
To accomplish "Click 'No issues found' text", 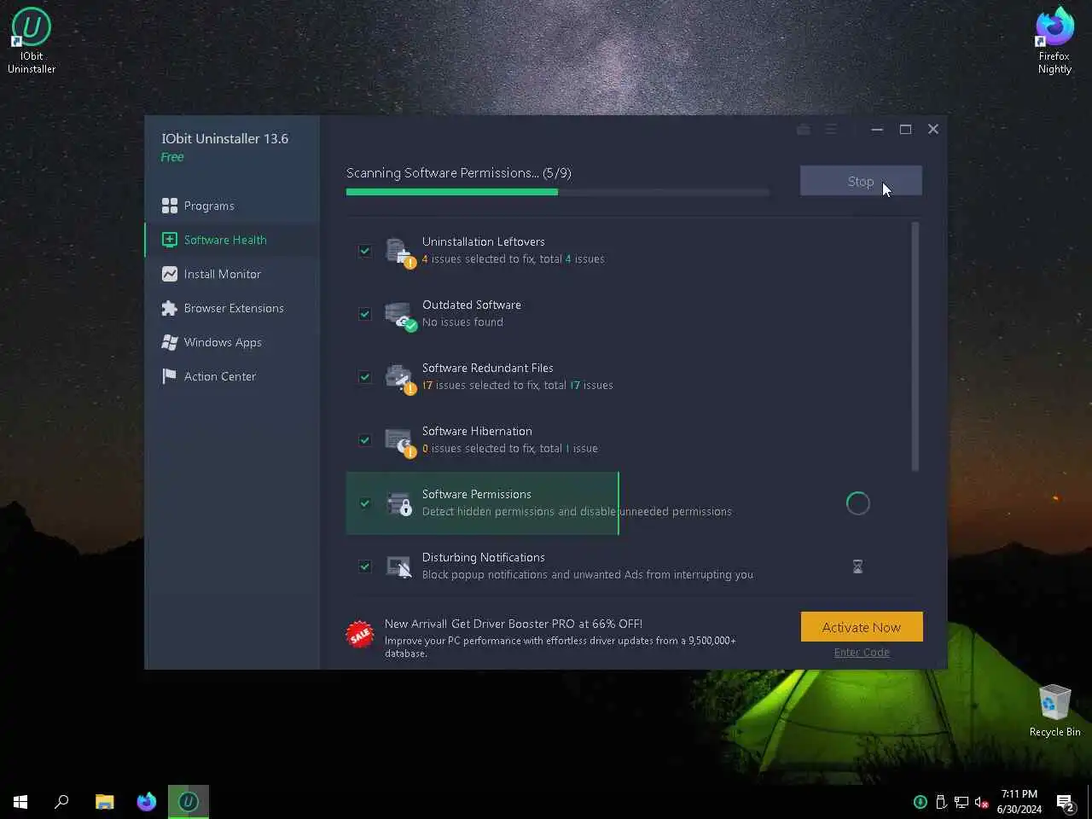I will (x=462, y=322).
